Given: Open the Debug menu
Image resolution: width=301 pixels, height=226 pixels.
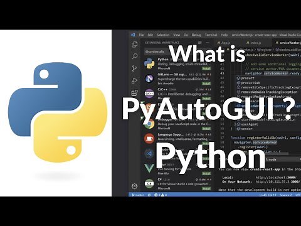Looking at the screenshot, I should click(196, 35).
